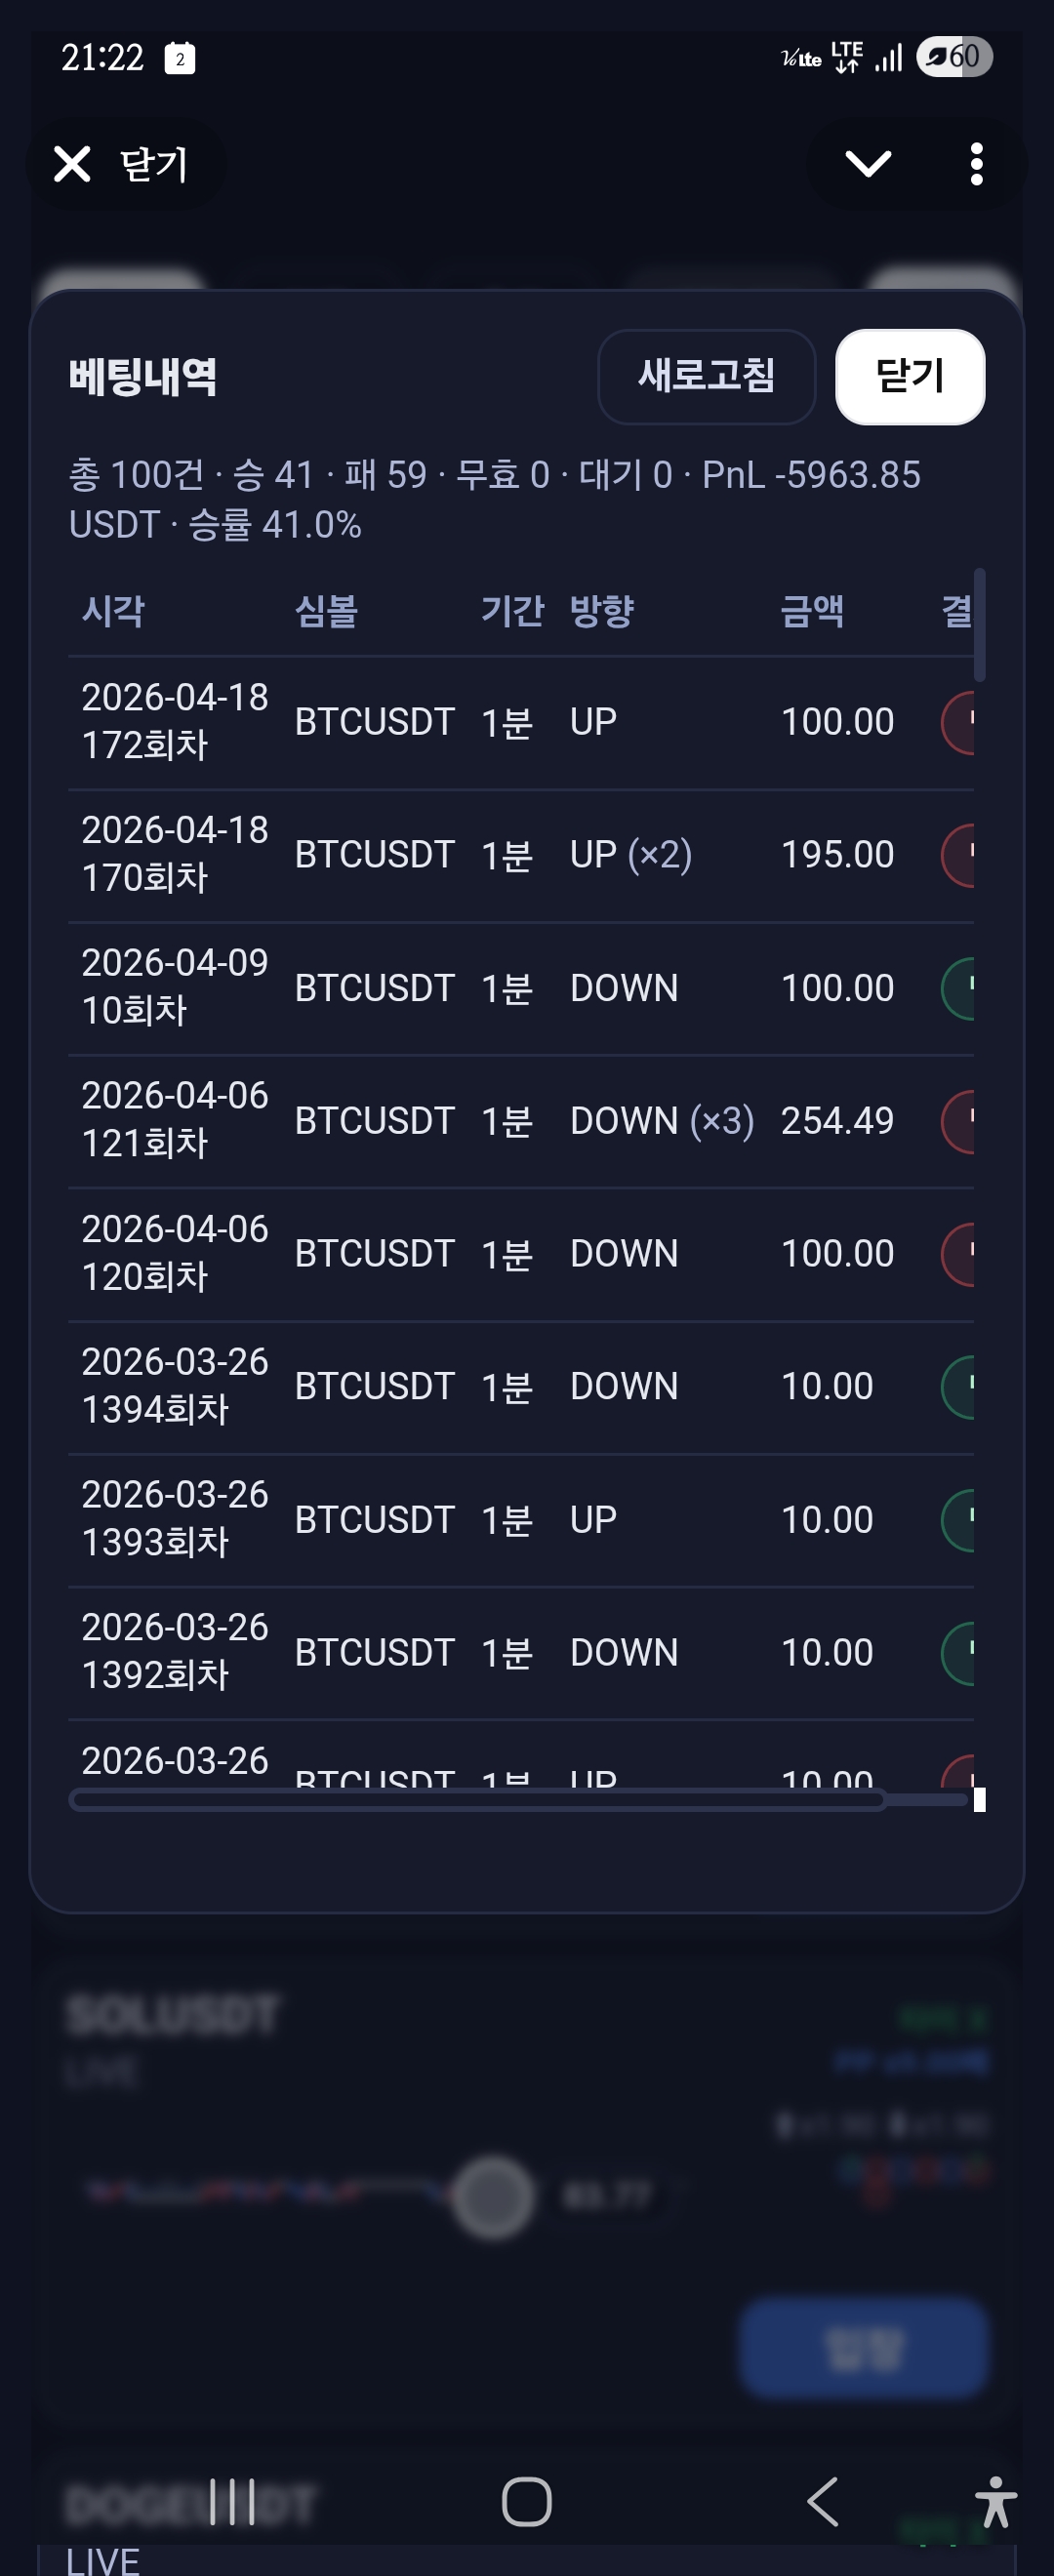
Task: Click the vertical scrollbar thumb beside table
Action: click(x=980, y=624)
